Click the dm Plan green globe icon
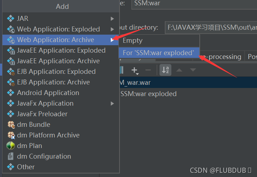Image resolution: width=257 pixels, height=177 pixels. [x=11, y=146]
